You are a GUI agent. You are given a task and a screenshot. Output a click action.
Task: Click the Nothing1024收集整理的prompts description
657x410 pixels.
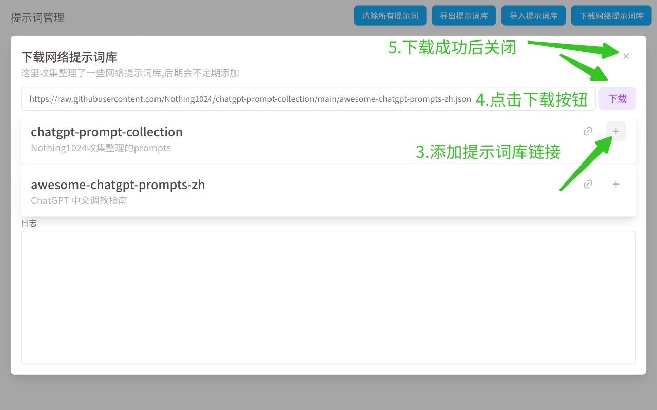[101, 148]
